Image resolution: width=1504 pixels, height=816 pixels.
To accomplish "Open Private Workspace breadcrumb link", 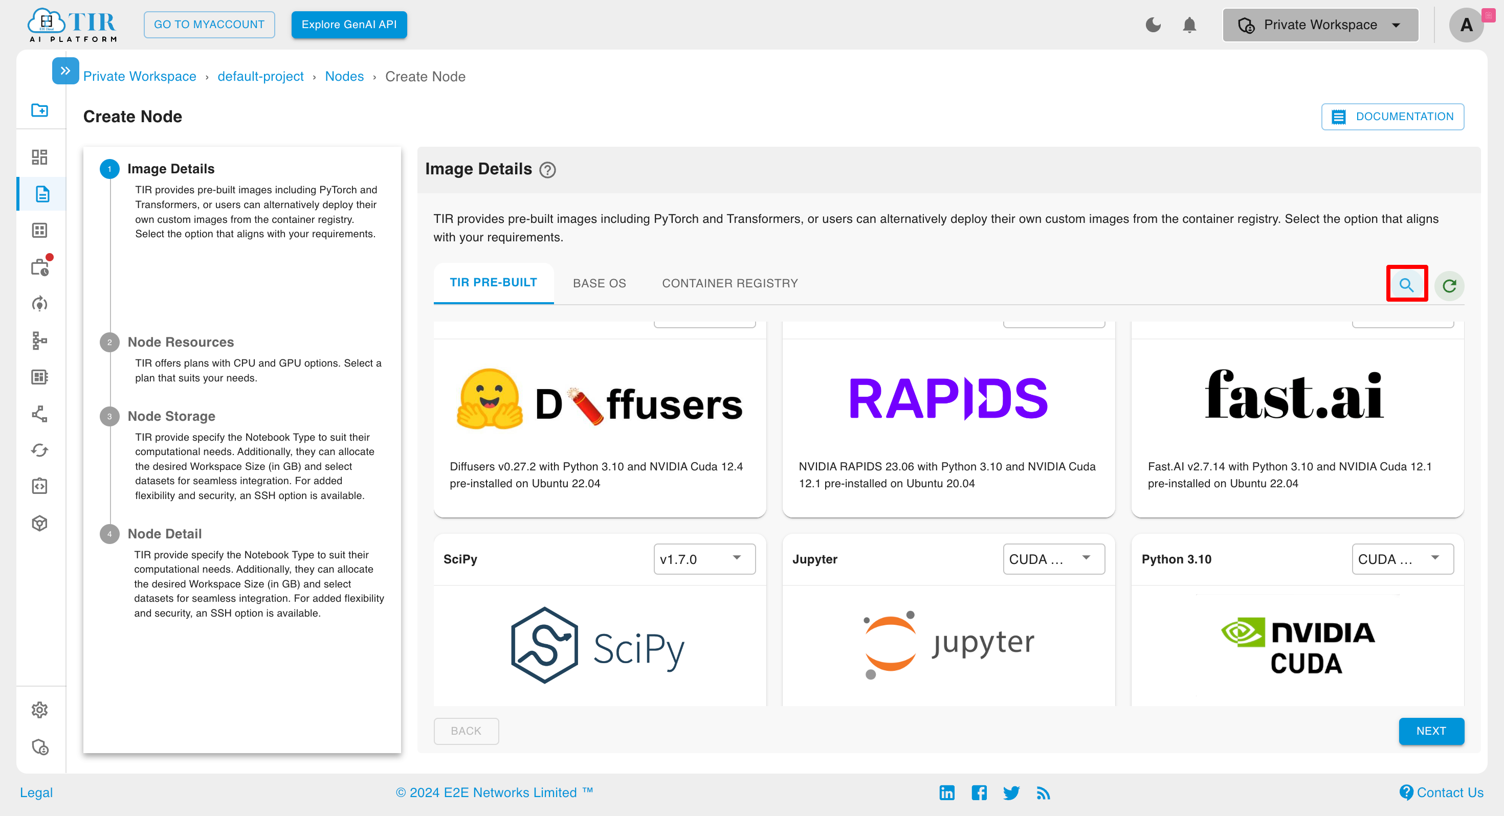I will coord(140,77).
